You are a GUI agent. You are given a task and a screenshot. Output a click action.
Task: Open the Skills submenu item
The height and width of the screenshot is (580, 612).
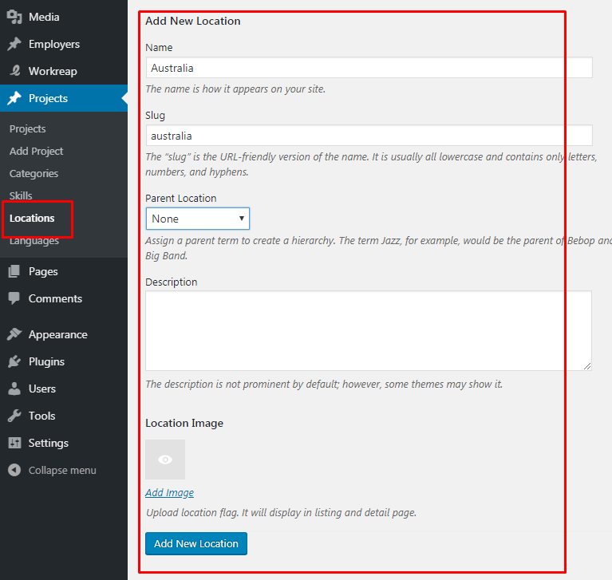click(21, 195)
